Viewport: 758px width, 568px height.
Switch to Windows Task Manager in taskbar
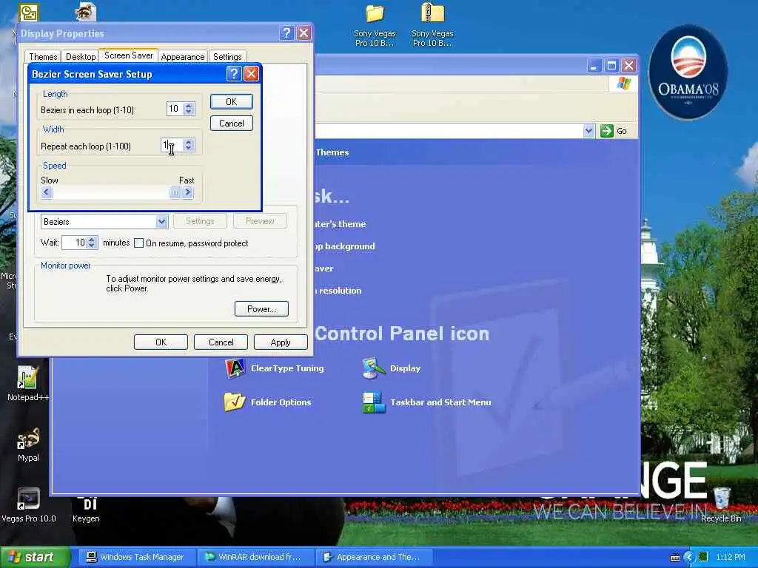136,557
